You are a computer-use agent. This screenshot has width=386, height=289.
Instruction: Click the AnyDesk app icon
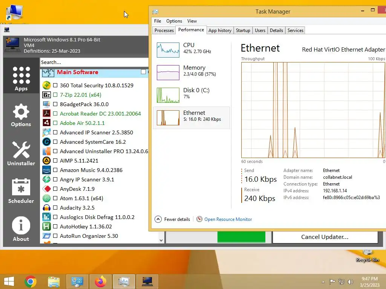point(46,189)
